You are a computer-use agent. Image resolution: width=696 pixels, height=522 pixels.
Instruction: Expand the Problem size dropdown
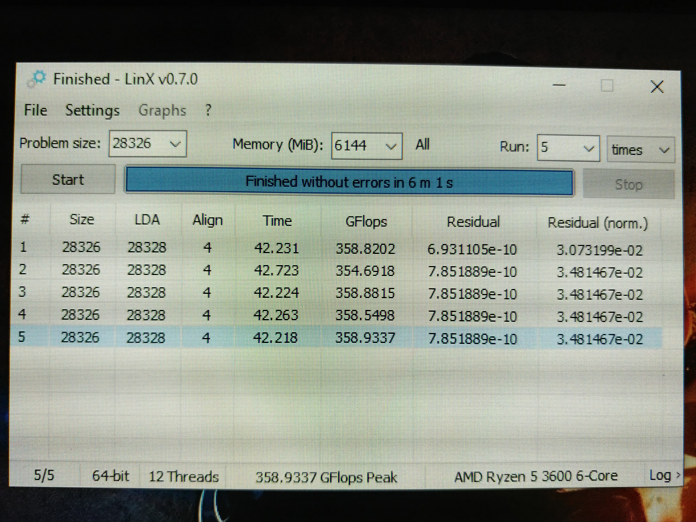[175, 144]
